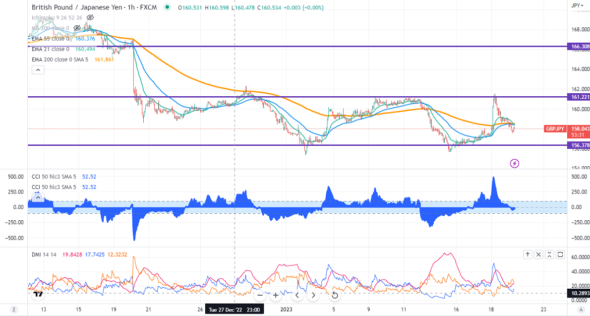Collapse the DMI pane
The width and height of the screenshot is (590, 316).
click(x=538, y=254)
